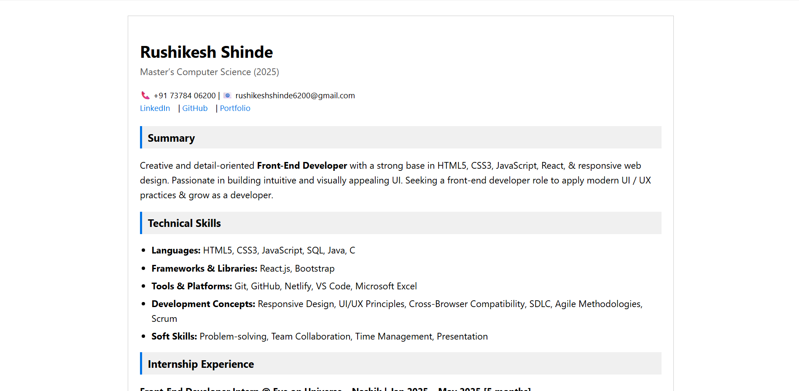Click the Internship Experience section heading

coord(201,364)
